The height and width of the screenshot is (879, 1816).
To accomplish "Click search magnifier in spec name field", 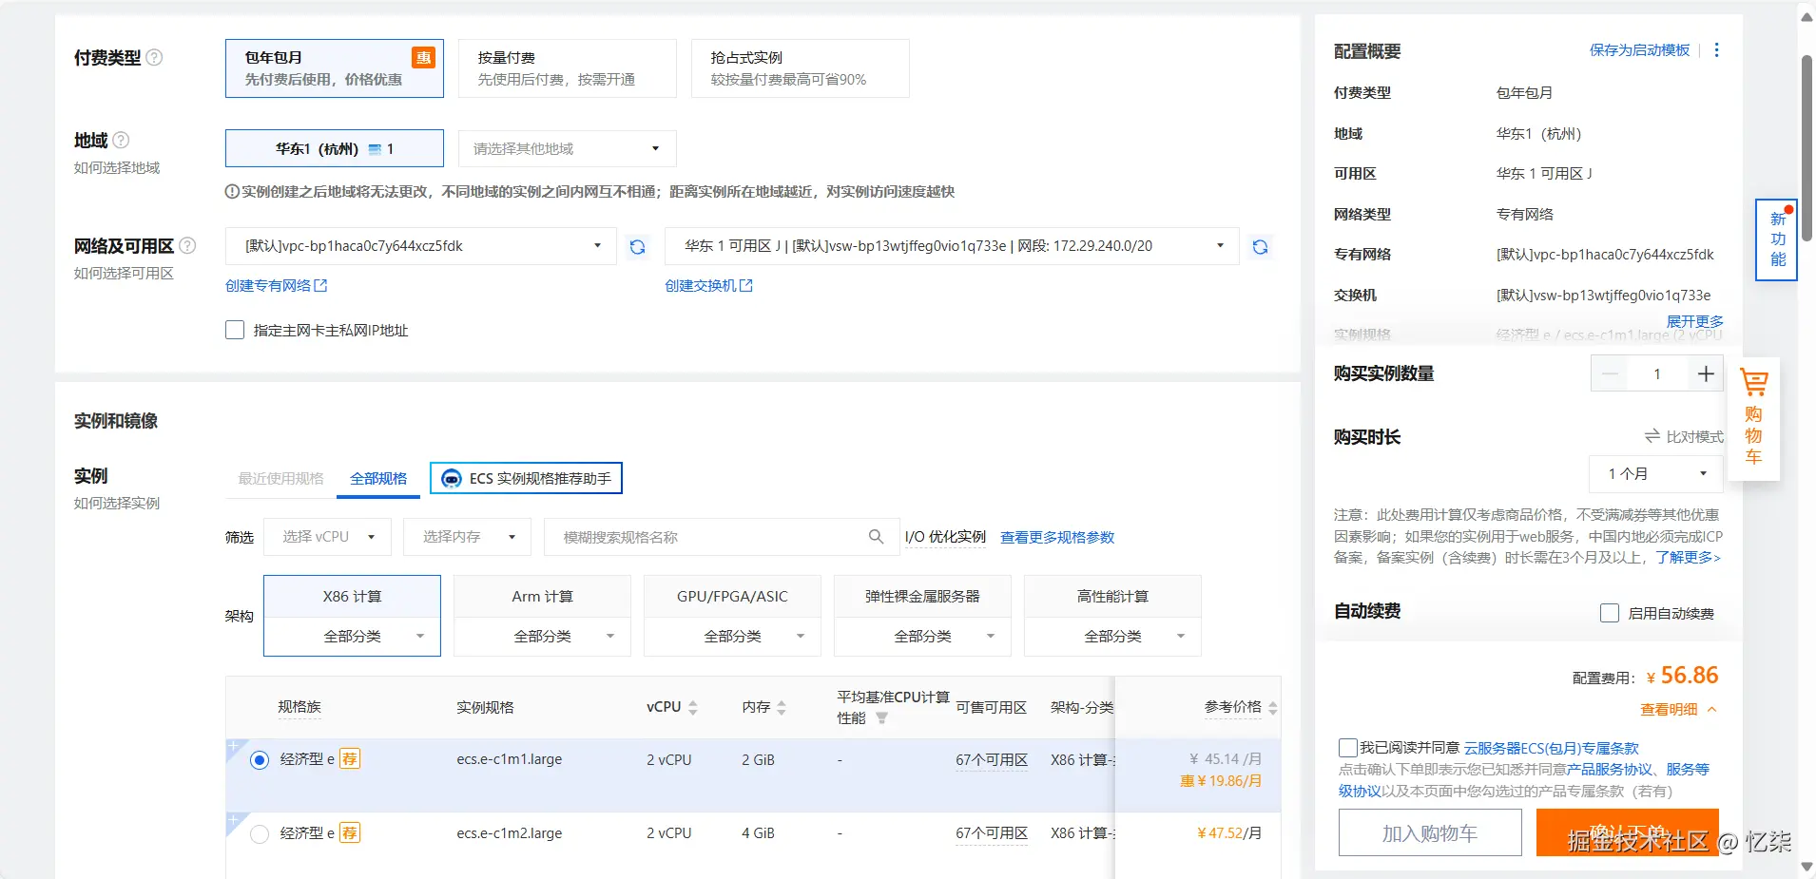I will click(x=876, y=537).
